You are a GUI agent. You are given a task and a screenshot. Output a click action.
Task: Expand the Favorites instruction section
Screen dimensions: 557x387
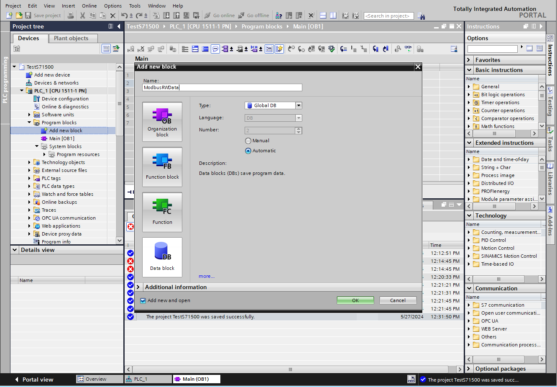click(469, 60)
